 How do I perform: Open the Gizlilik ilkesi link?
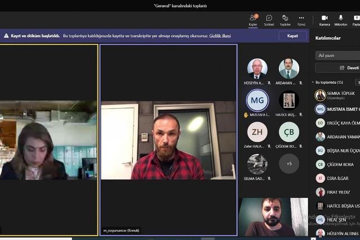click(220, 36)
